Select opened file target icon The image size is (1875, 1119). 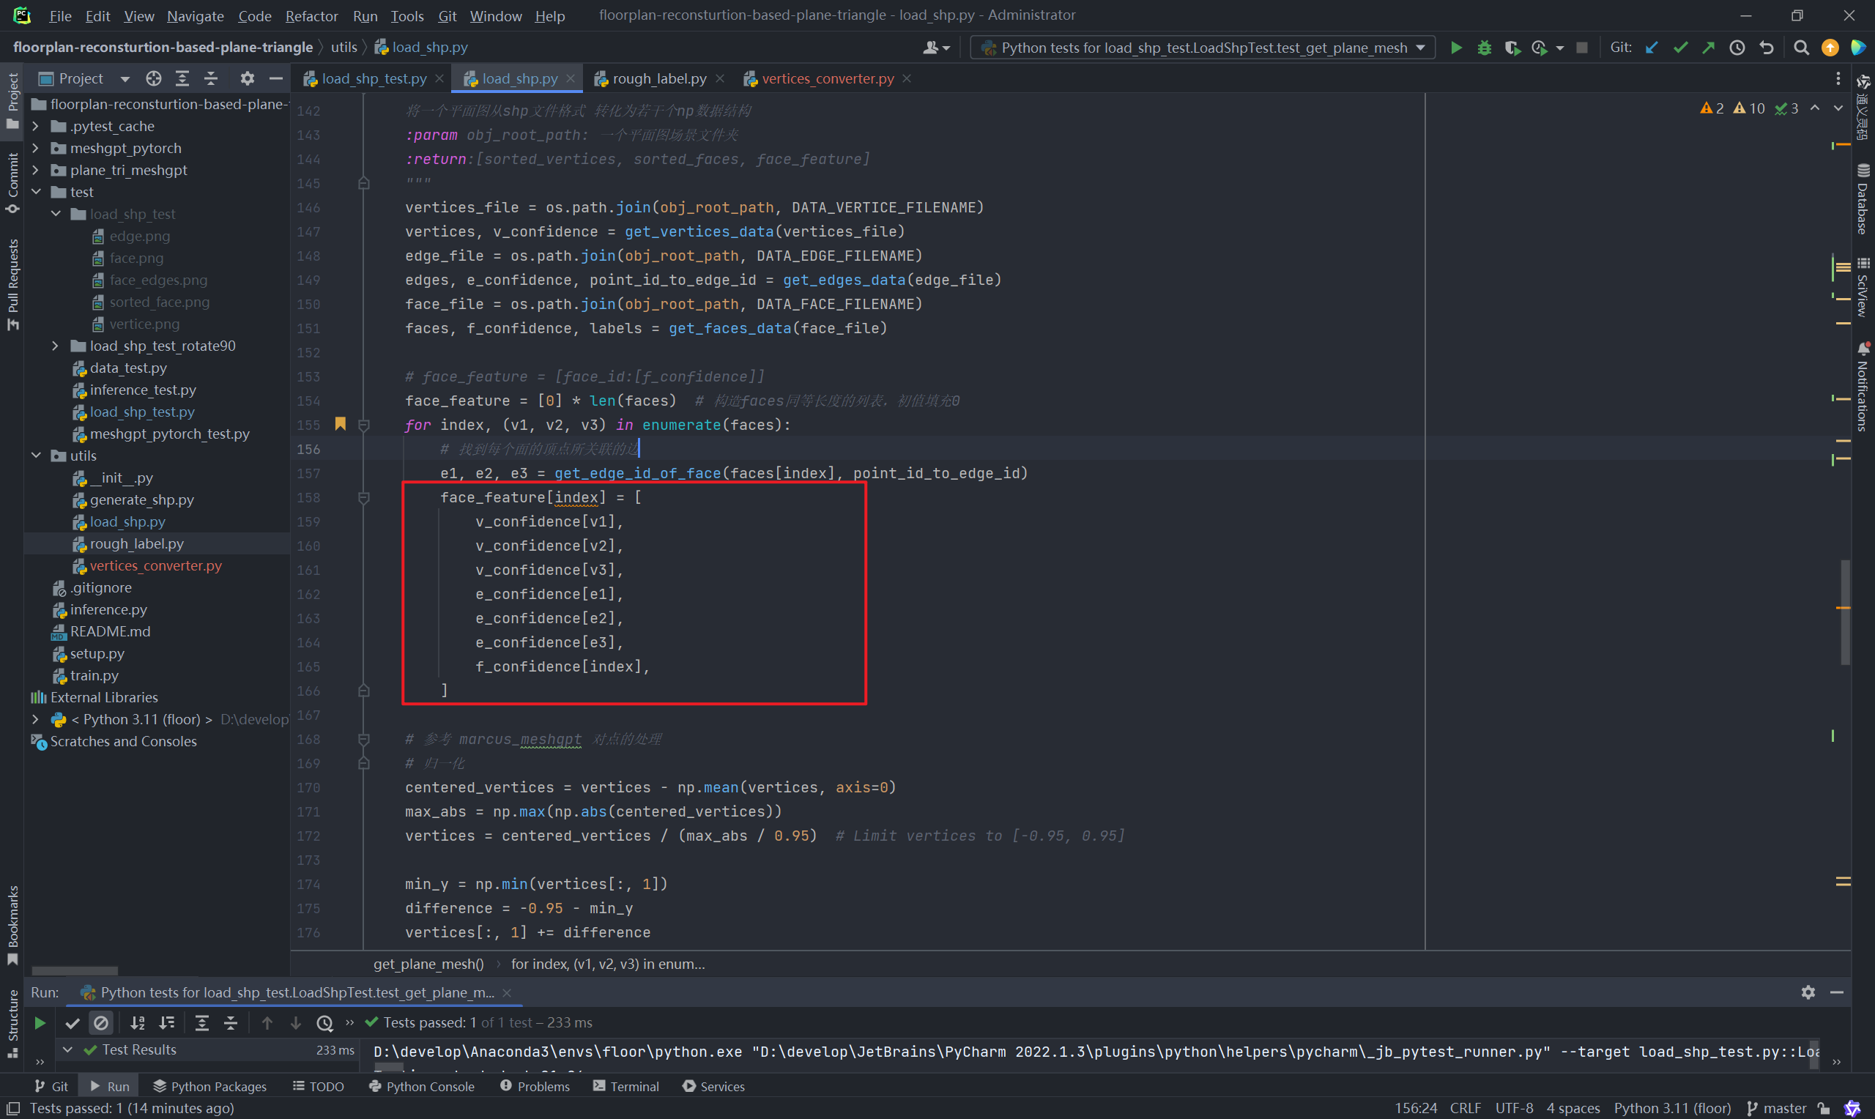(154, 78)
